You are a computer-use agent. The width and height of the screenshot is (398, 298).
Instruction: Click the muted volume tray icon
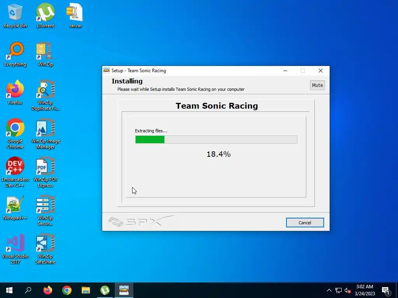coord(347,290)
